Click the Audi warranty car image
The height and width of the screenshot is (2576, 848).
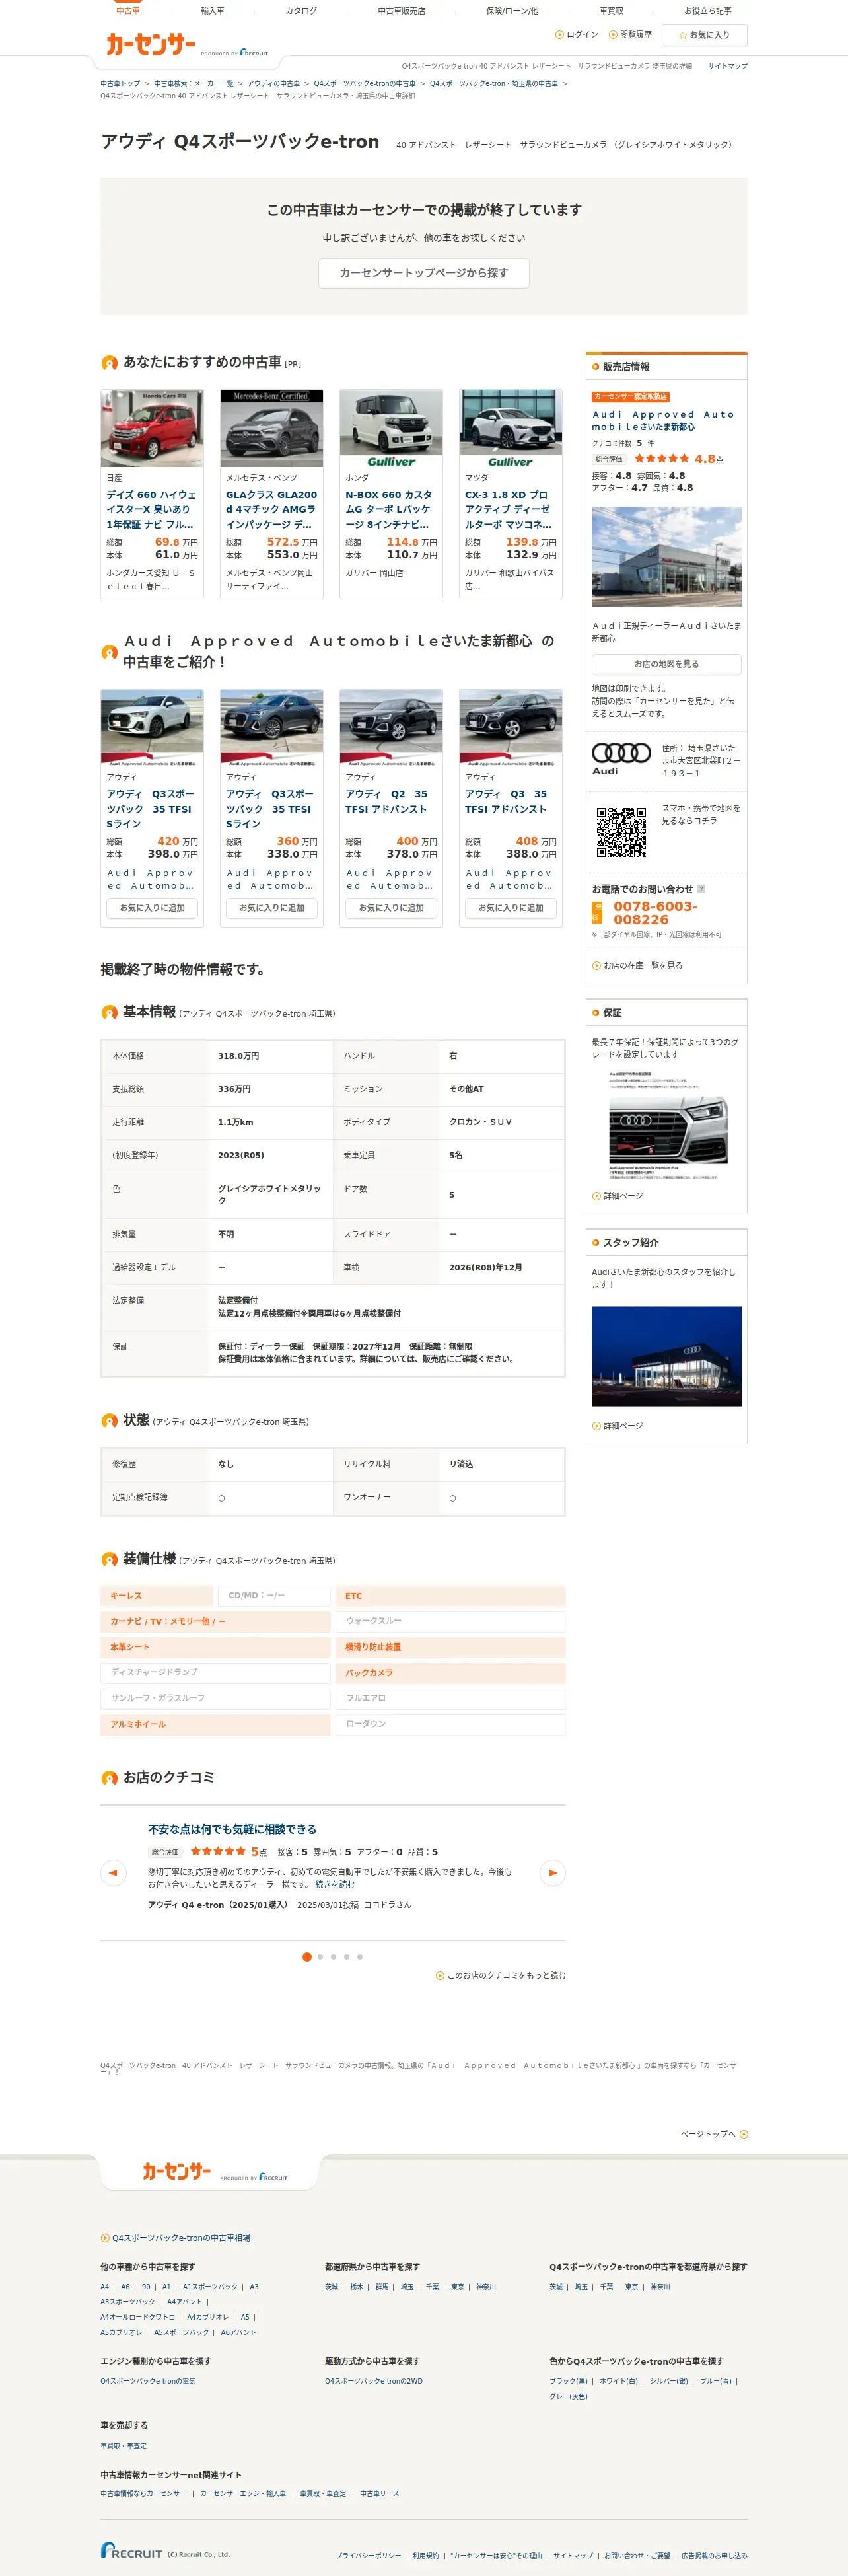668,1127
